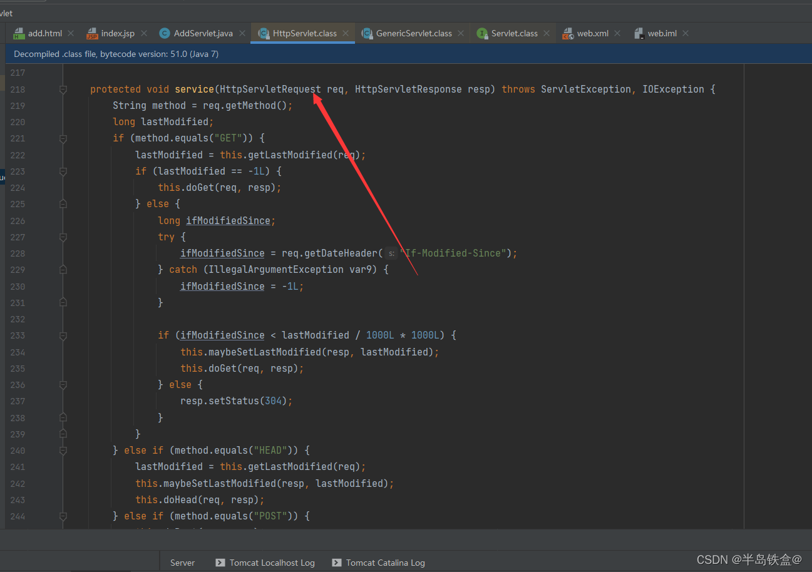Collapse the POST branch at line 244
This screenshot has height=572, width=812.
pos(63,516)
